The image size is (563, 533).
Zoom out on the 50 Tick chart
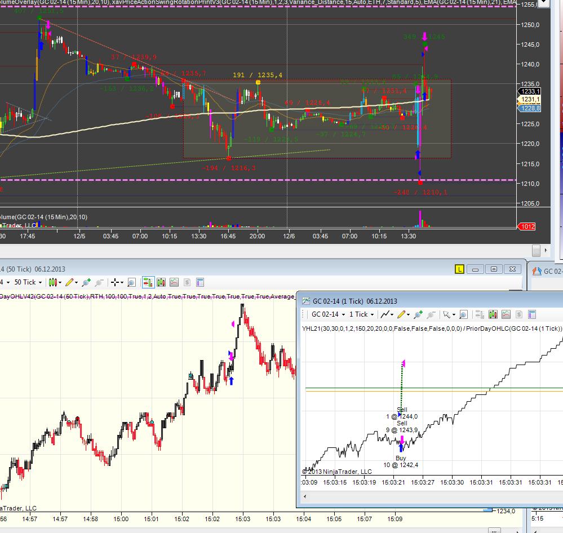click(99, 282)
